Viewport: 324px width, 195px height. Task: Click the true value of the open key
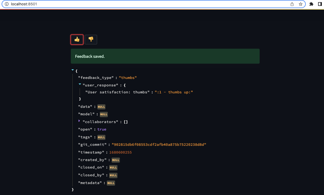tap(102, 129)
